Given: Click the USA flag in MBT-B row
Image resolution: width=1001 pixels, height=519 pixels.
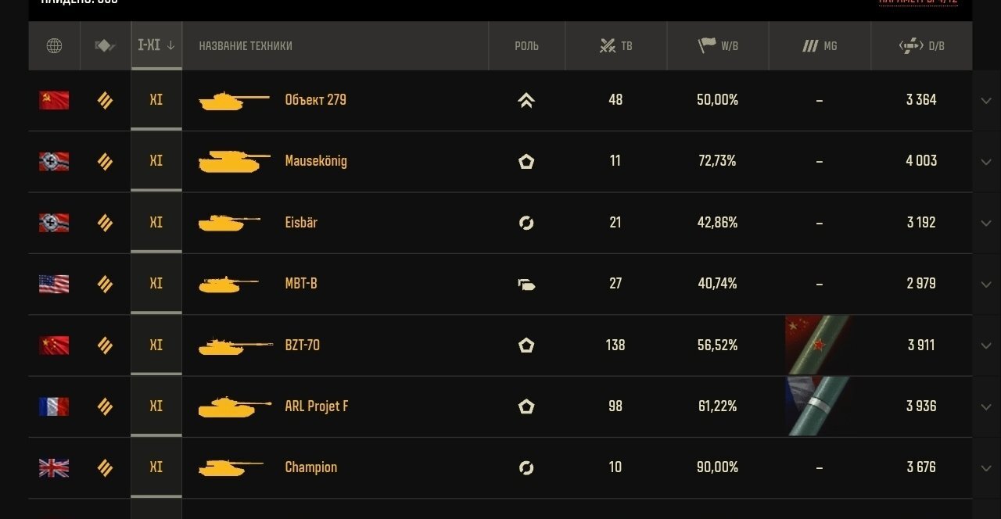Looking at the screenshot, I should [54, 284].
